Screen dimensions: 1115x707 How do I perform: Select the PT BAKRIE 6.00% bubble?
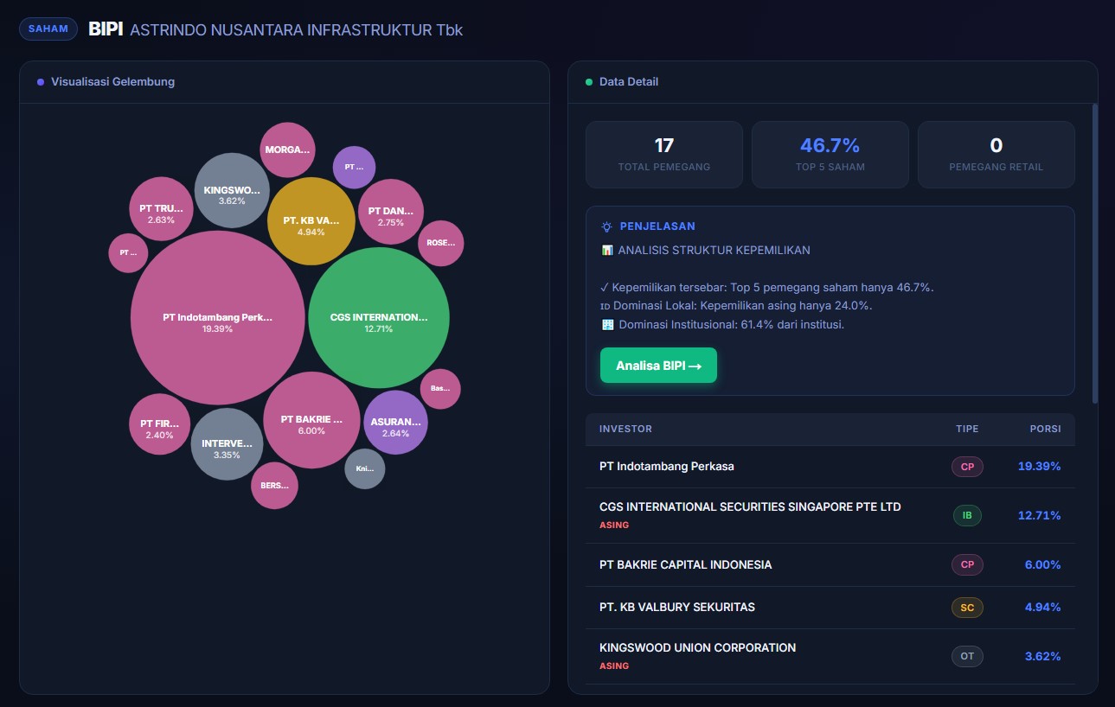click(311, 420)
